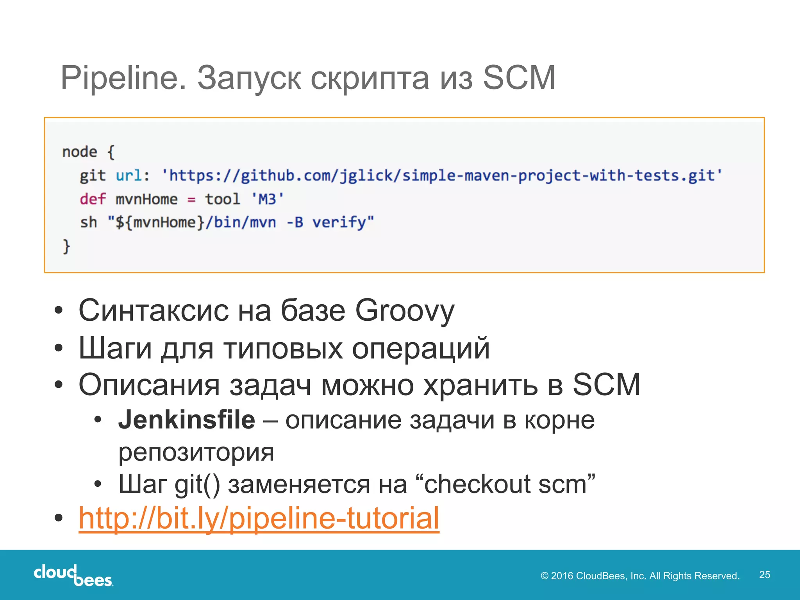Click the slide title 'Pipeline. Запуск скрипта из SCM'
The height and width of the screenshot is (600, 800).
click(x=308, y=78)
